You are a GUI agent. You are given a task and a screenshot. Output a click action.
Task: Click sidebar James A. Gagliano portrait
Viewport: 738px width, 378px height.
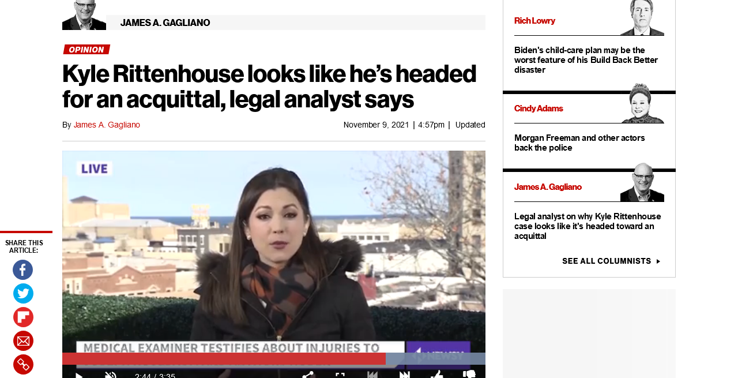642,182
